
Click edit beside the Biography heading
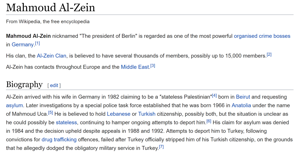54,85
